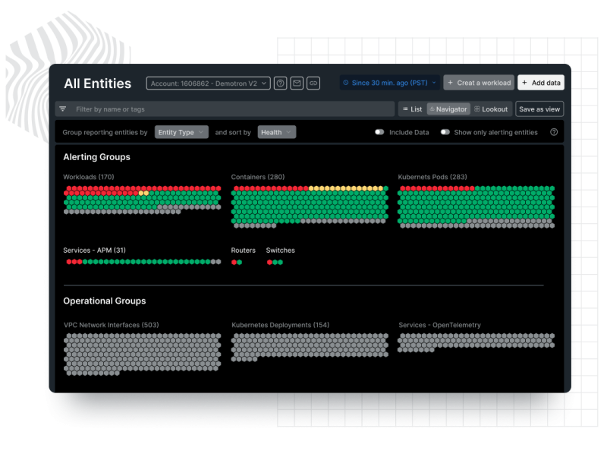
Task: Open the Health sort dropdown
Action: [275, 131]
